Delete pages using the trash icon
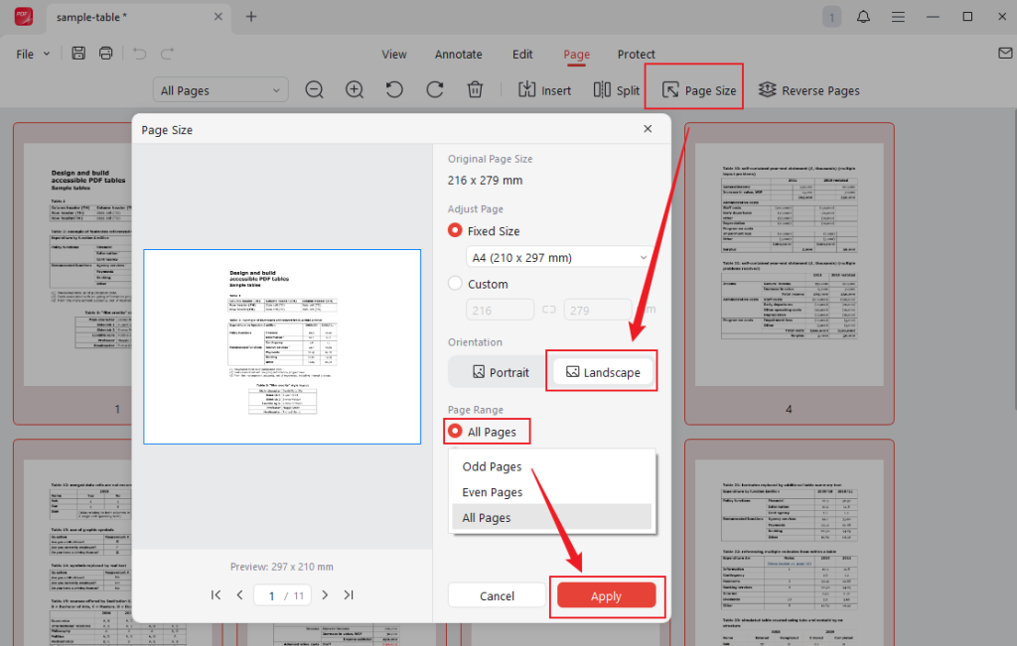Viewport: 1017px width, 646px height. [475, 89]
